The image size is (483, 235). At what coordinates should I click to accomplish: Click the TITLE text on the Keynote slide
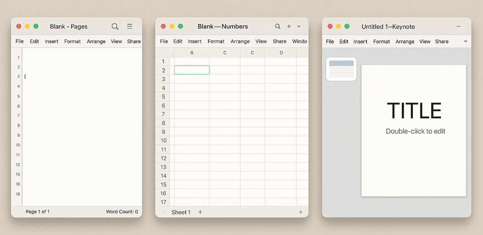click(414, 111)
